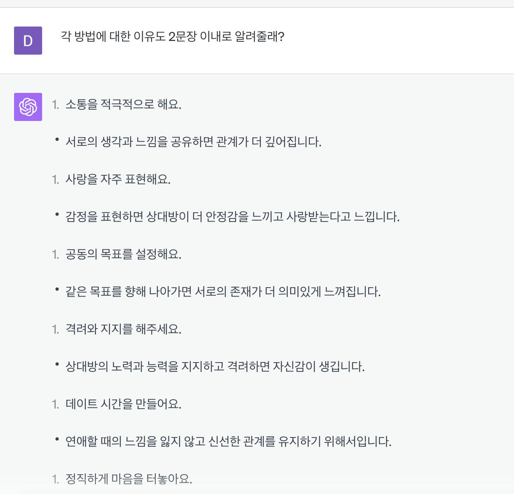The height and width of the screenshot is (494, 514).
Task: Click the ChatGPT logo avatar icon
Action: (x=28, y=107)
